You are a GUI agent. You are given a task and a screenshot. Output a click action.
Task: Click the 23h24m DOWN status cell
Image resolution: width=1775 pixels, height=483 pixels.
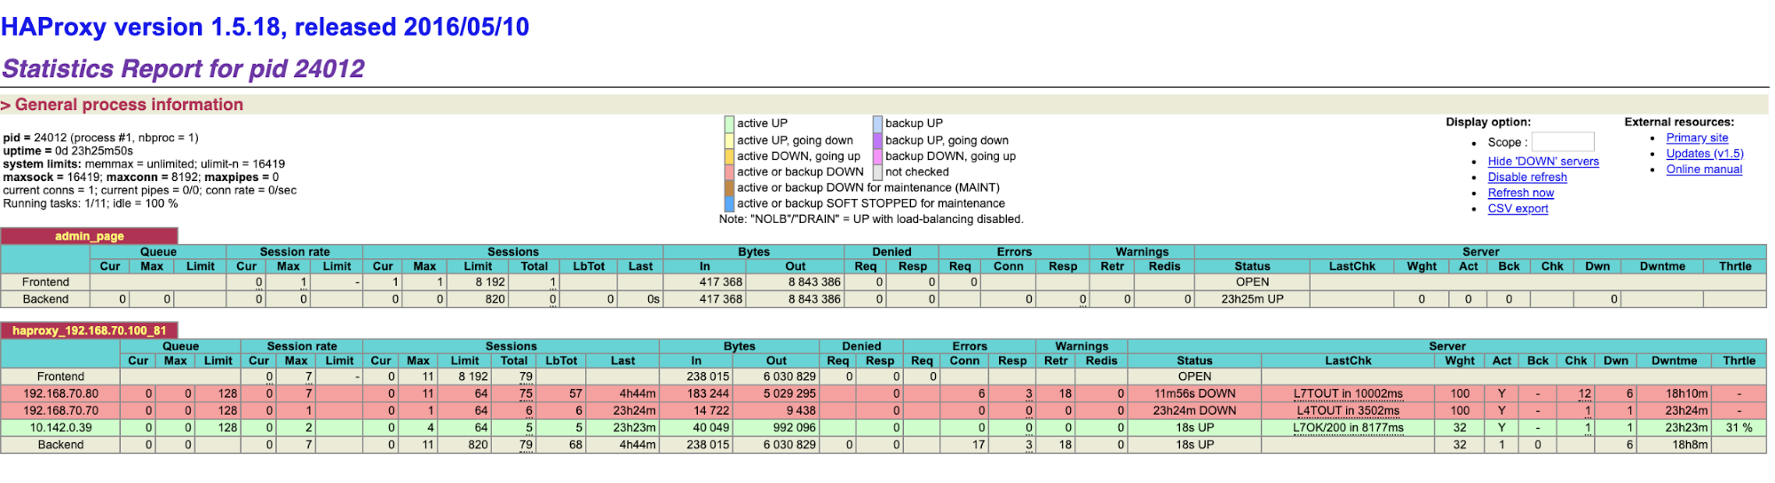click(1194, 410)
